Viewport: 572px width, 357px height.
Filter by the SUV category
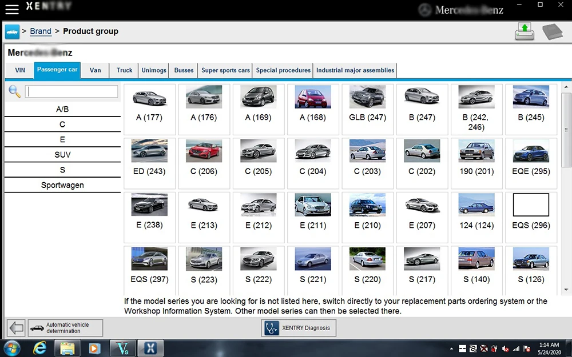(62, 155)
